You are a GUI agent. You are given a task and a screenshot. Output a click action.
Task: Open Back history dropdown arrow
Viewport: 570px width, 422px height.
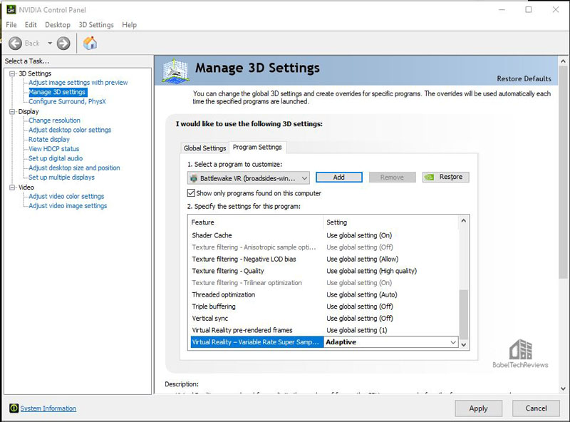click(50, 43)
